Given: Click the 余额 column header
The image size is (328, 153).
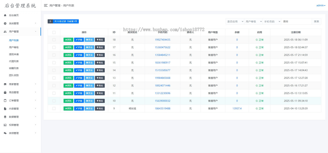Looking at the screenshot, I should [237, 32].
